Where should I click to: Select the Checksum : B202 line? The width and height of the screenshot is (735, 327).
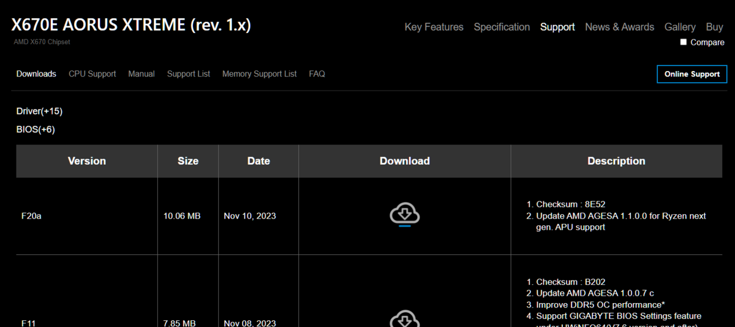pyautogui.click(x=571, y=282)
